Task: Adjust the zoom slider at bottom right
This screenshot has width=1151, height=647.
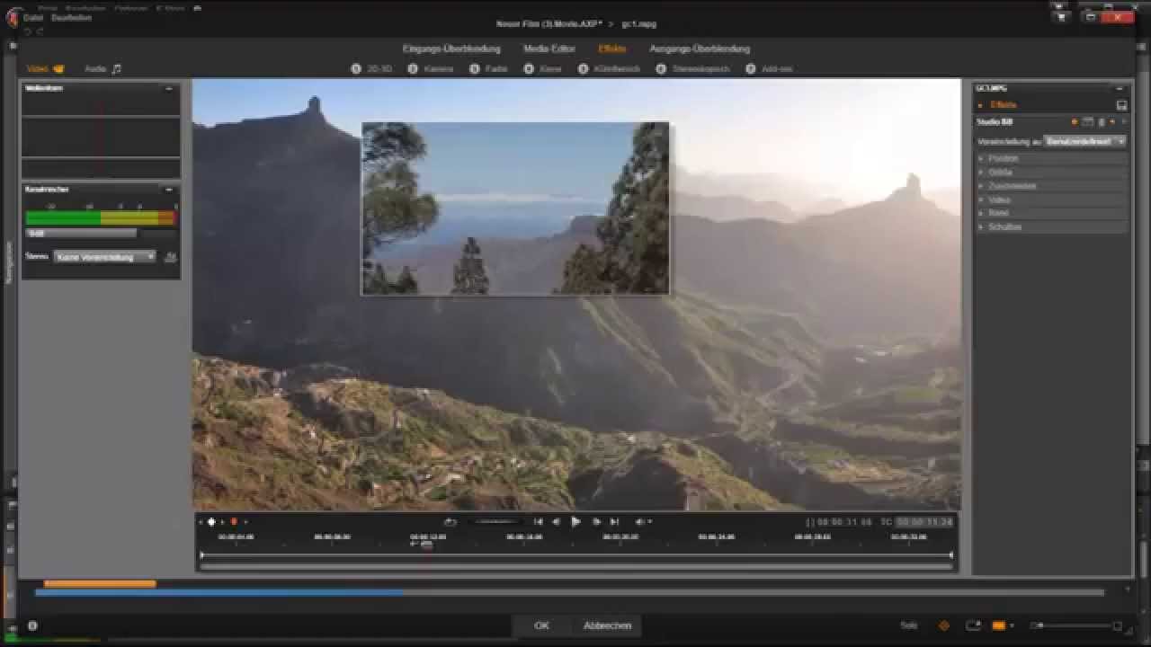Action: click(1076, 625)
